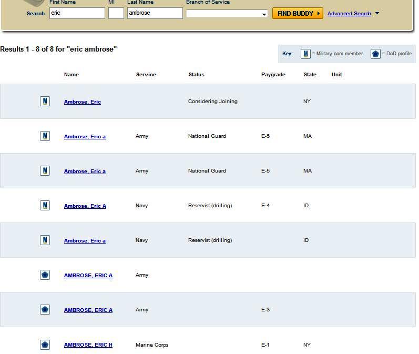Click member icon for Navy E-4 Ambrose, Eric A
This screenshot has height=354, width=419.
(x=45, y=205)
